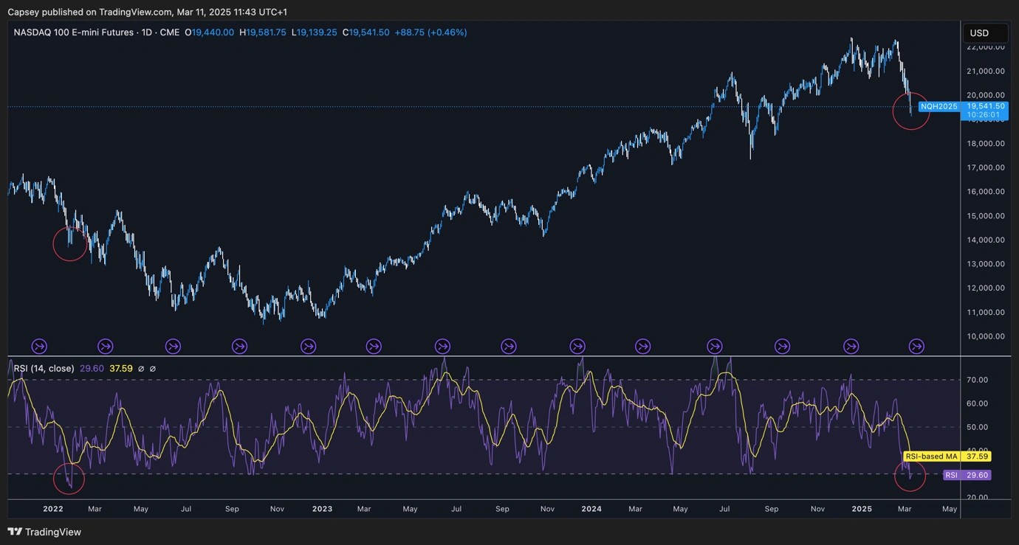
Task: Click the red circle on the 2022 price low
Action: [x=71, y=243]
